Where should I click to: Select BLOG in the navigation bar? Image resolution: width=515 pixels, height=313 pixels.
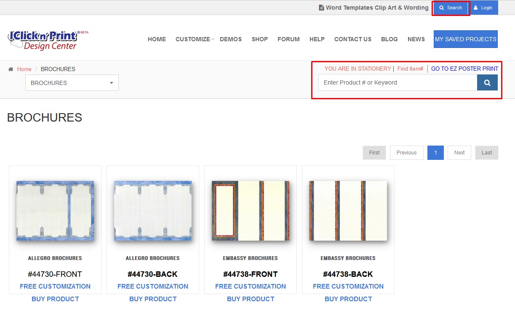pyautogui.click(x=389, y=39)
